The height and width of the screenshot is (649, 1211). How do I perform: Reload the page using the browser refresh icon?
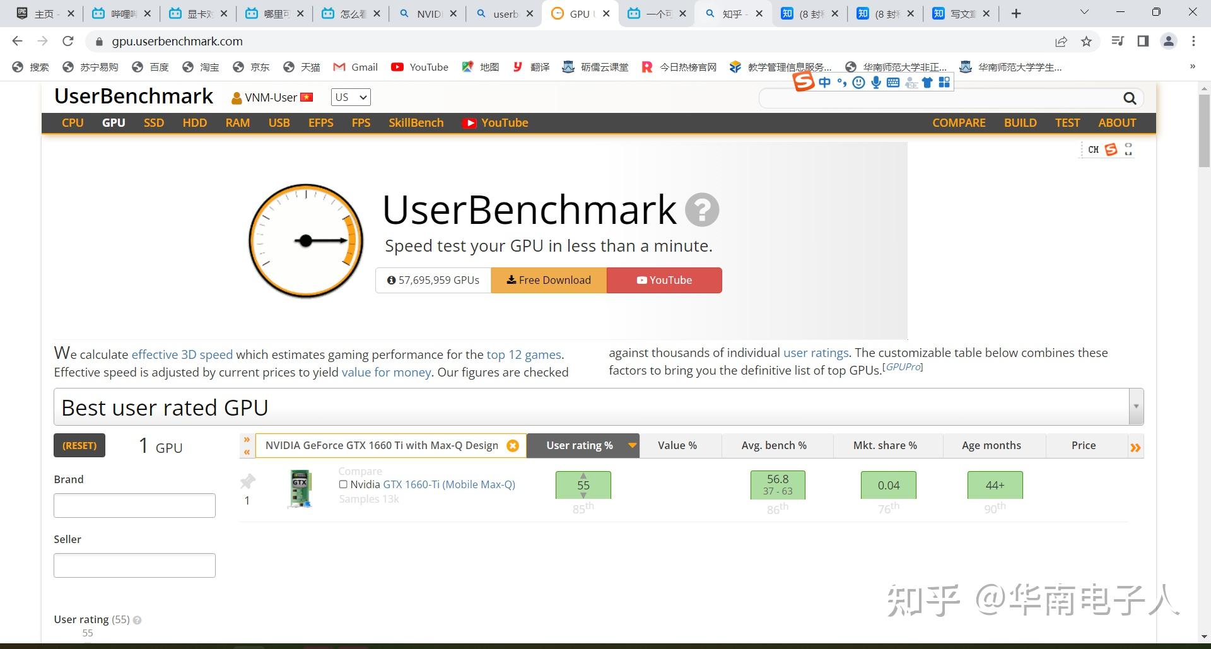tap(67, 41)
